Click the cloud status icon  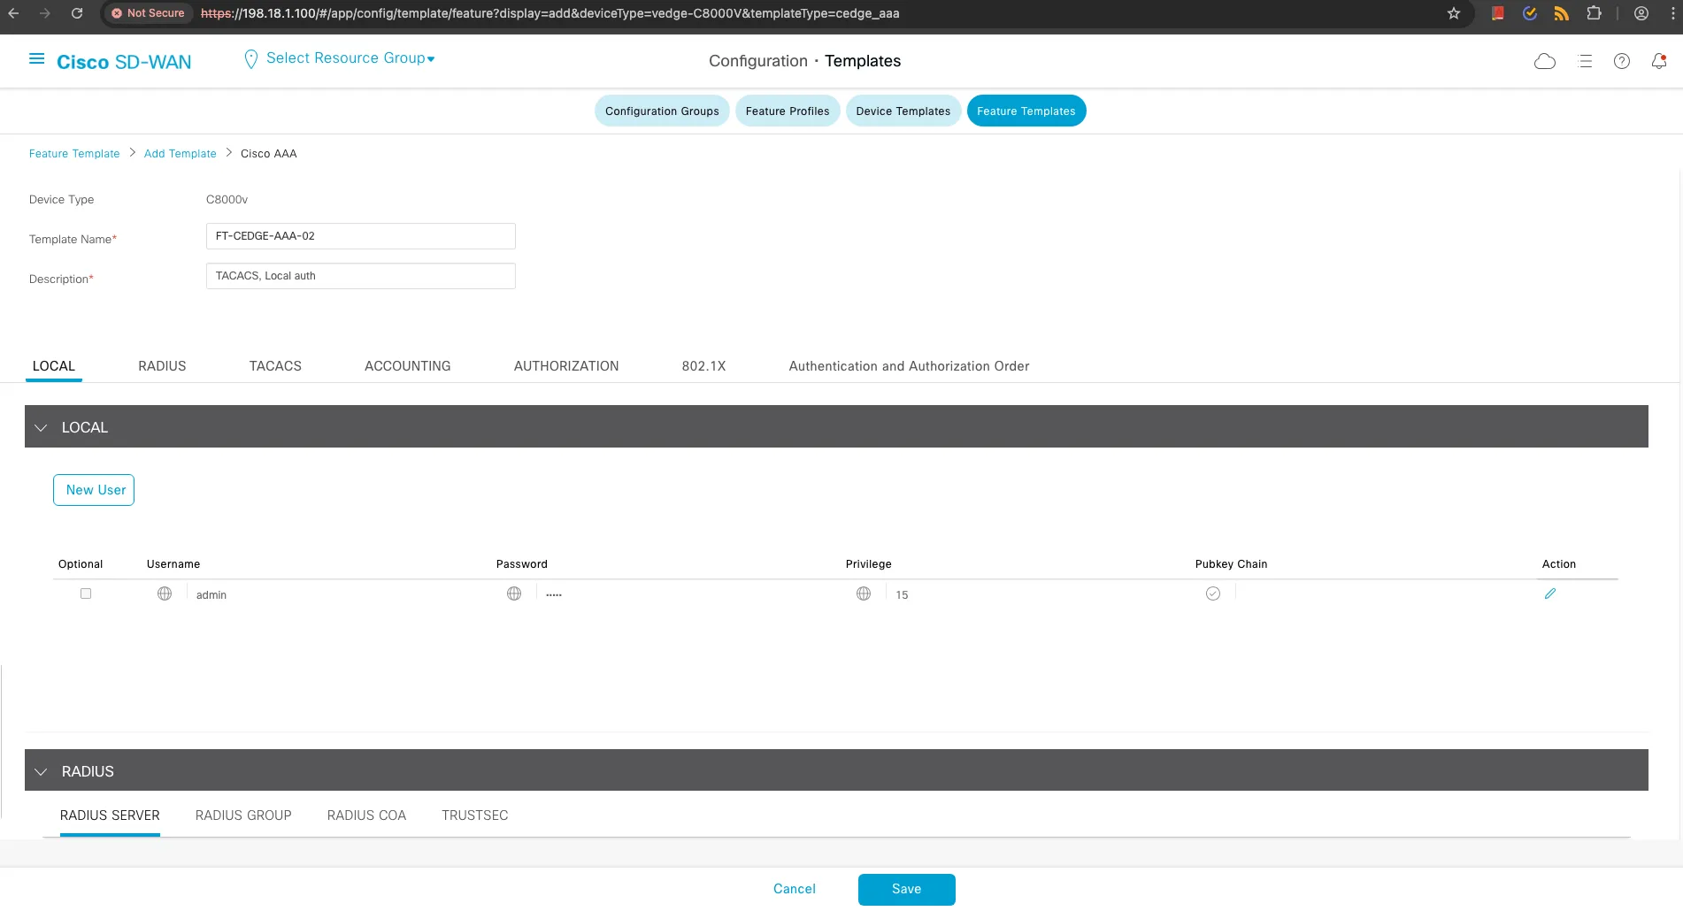[1545, 60]
